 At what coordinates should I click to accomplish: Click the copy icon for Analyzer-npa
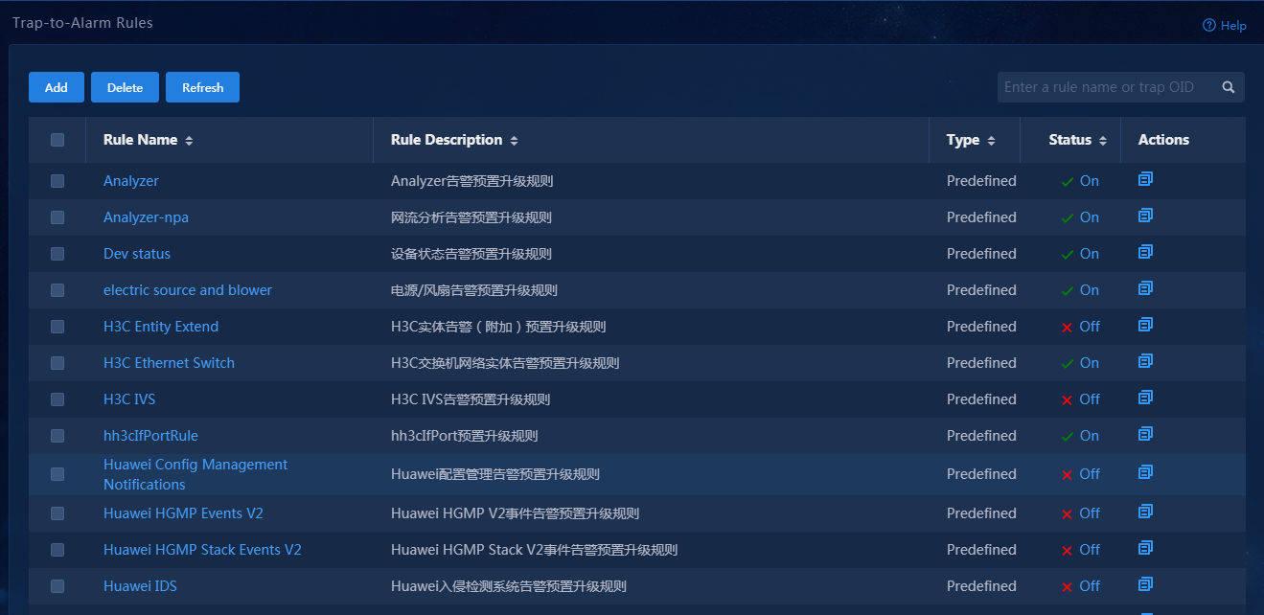point(1145,216)
